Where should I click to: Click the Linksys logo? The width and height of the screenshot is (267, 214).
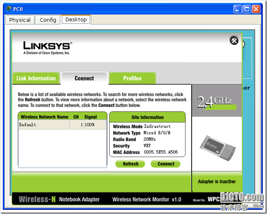[48, 48]
